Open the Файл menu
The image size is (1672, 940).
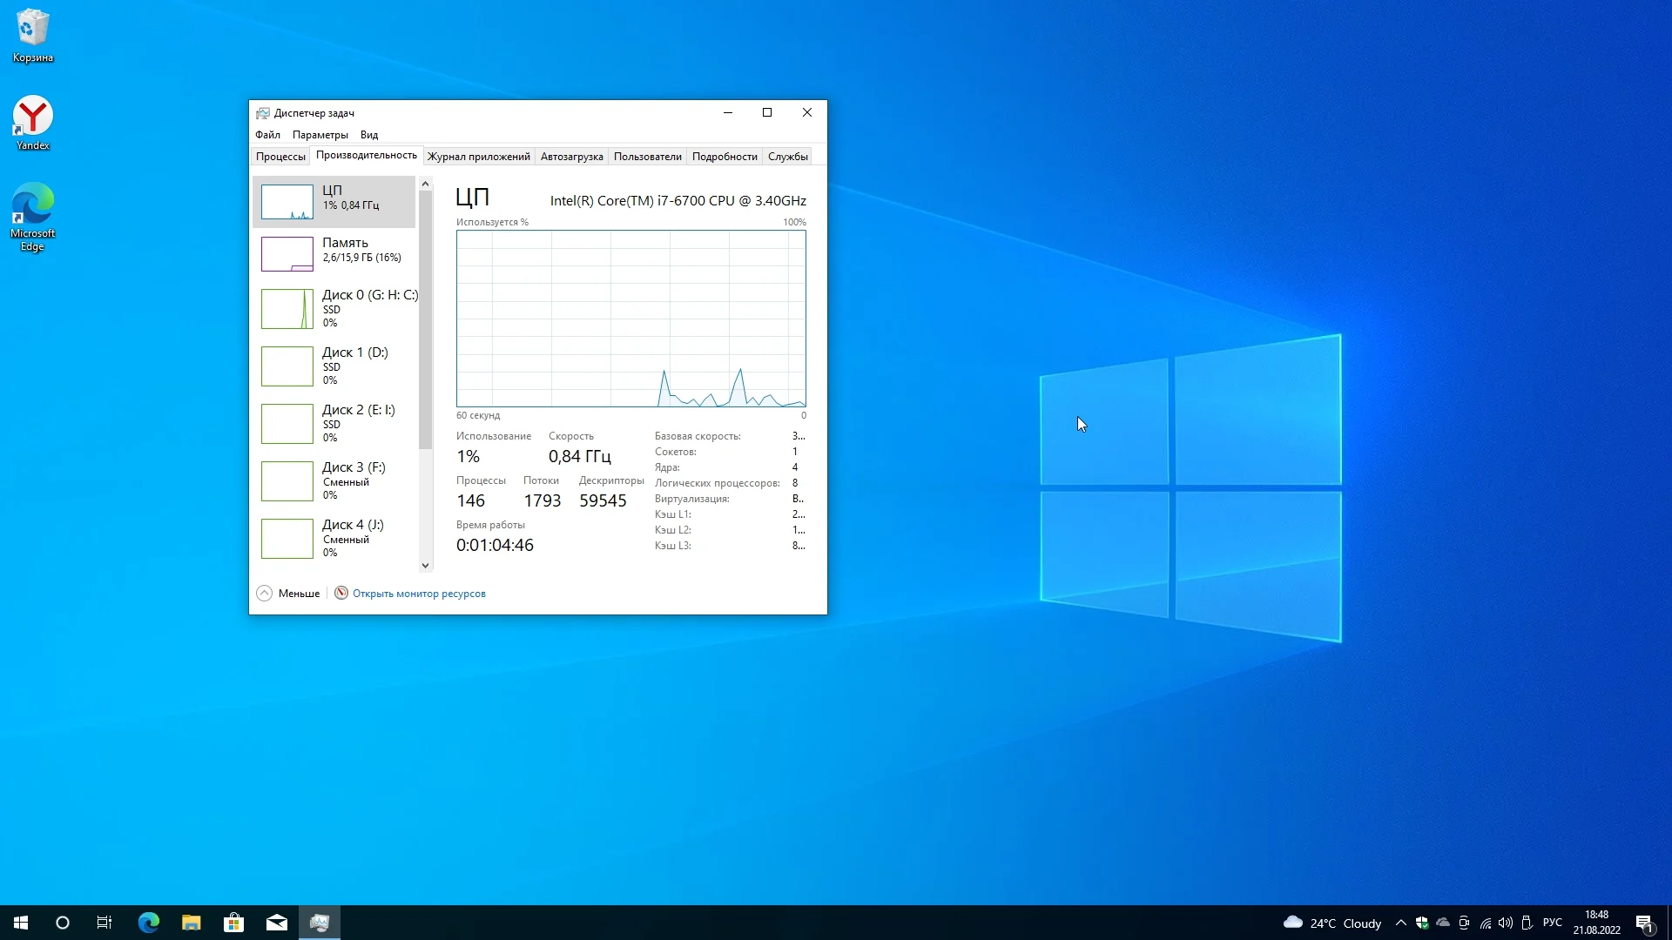click(267, 135)
